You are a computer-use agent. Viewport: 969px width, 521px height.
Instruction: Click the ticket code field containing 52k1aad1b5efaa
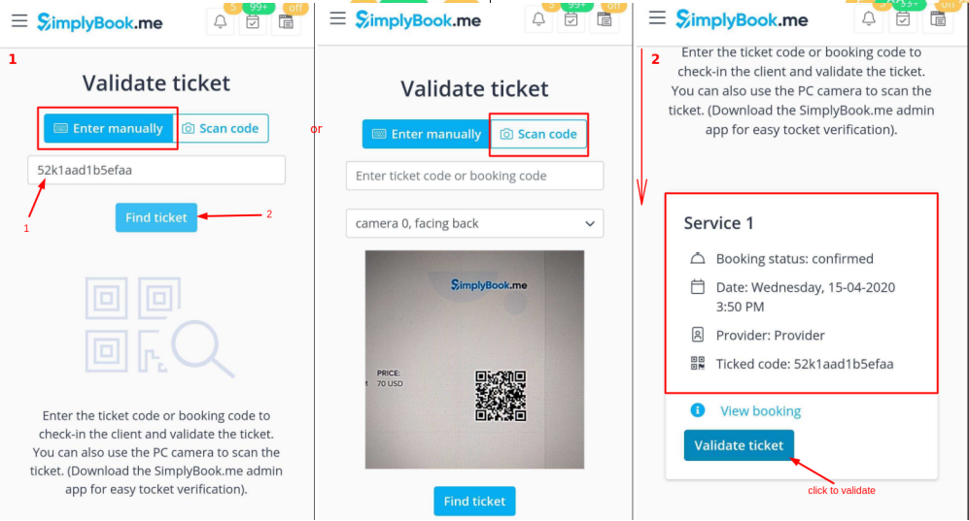pyautogui.click(x=156, y=170)
